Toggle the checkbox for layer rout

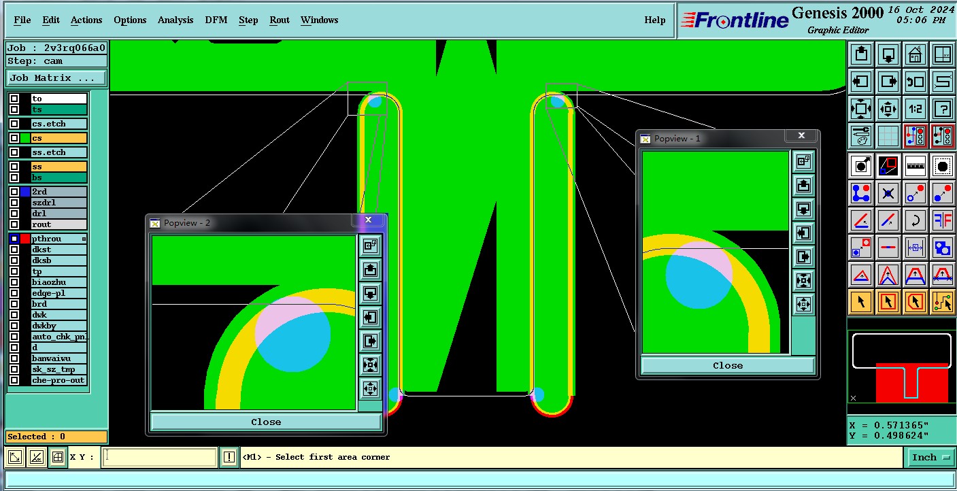[x=14, y=224]
